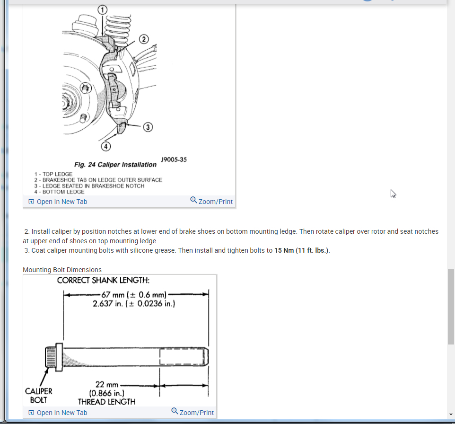Click the legend line '1 - TOP LEDGE'

[x=53, y=174]
